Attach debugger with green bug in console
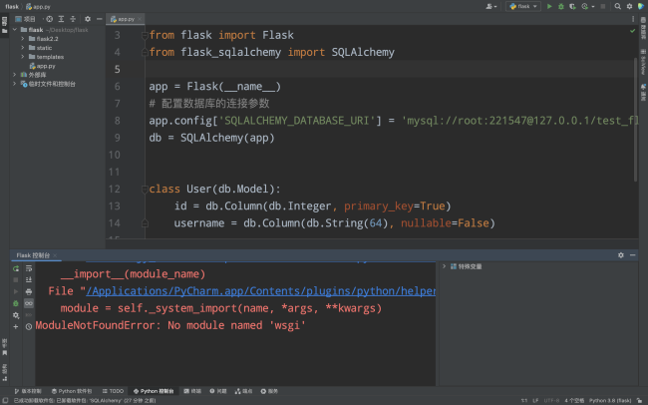Screen dimensions: 648x405 16,303
